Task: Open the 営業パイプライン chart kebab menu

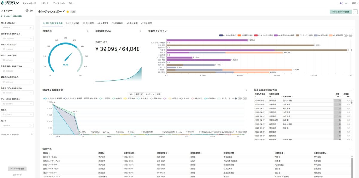Action: [x=352, y=31]
